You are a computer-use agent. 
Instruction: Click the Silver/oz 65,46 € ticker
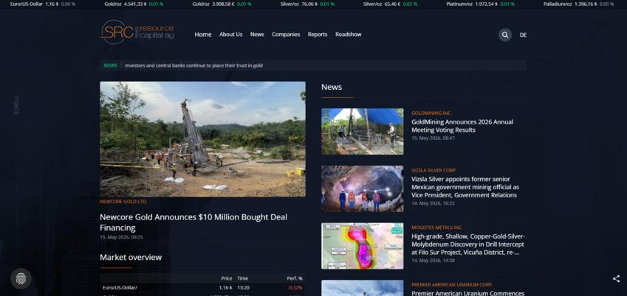(x=390, y=4)
